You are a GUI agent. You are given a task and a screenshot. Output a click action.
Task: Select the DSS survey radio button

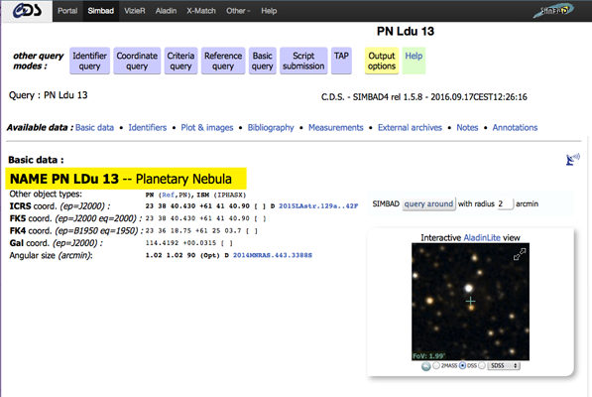coord(462,365)
